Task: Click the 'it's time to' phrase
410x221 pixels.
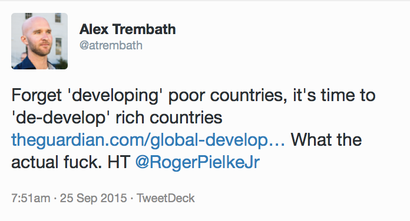Action: 334,95
